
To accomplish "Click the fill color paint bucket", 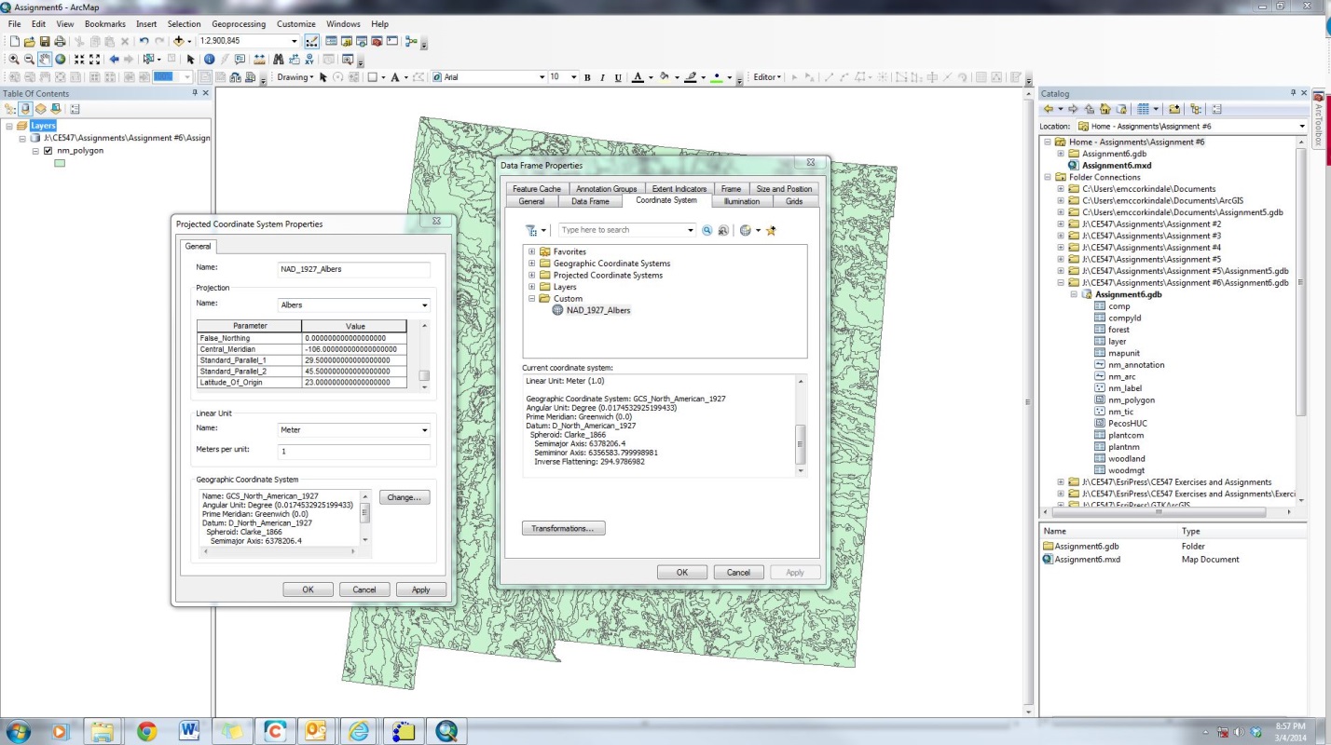I will [664, 77].
